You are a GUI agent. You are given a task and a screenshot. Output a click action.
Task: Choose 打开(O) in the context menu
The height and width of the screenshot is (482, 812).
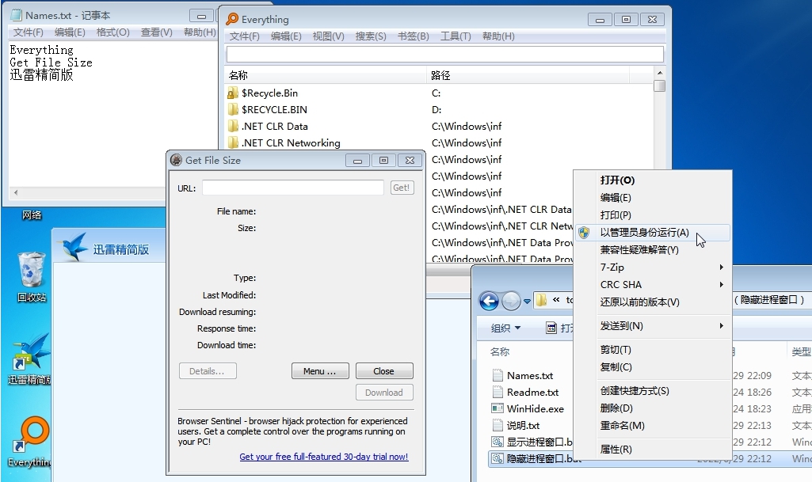(654, 180)
